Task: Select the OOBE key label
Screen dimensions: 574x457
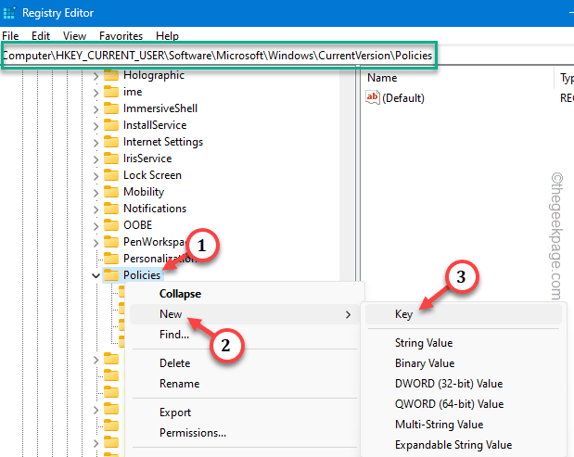Action: [137, 225]
